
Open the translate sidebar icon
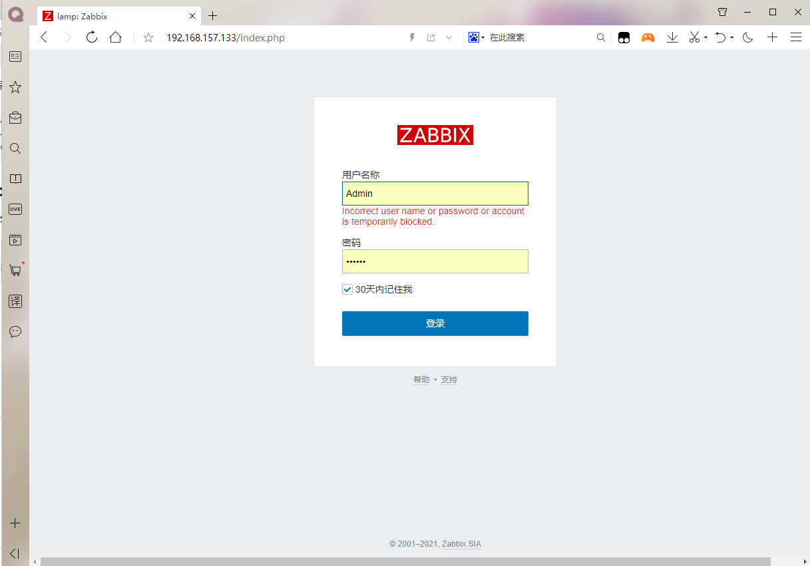click(x=15, y=301)
